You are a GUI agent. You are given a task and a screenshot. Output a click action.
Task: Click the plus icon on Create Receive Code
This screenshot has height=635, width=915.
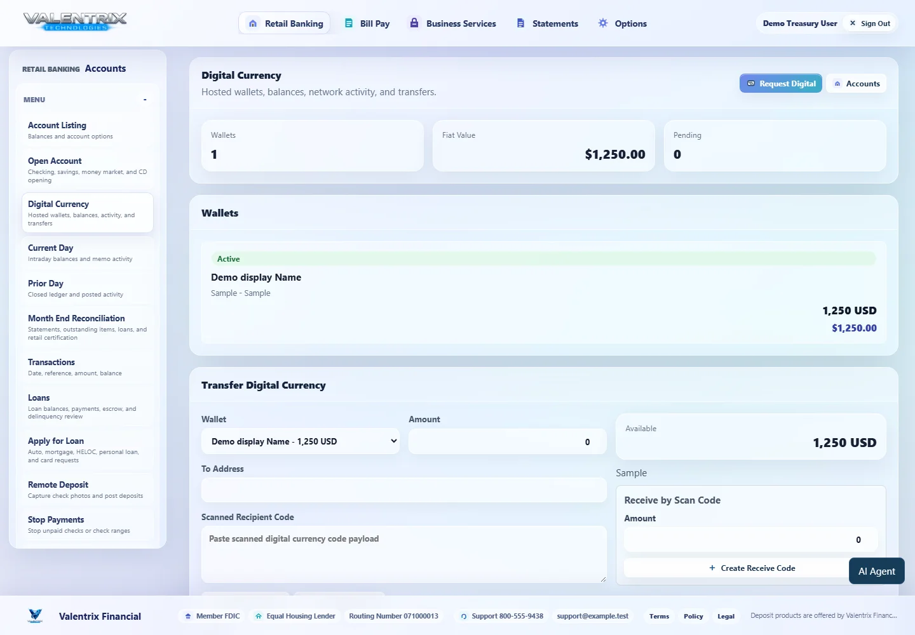coord(712,568)
